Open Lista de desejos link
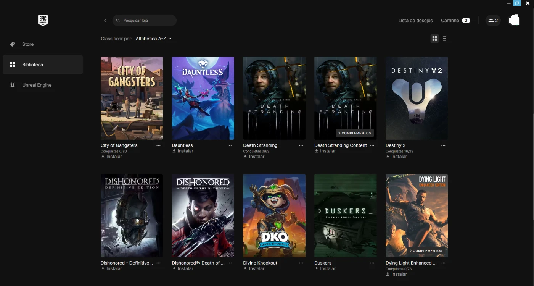The width and height of the screenshot is (534, 286). point(415,21)
